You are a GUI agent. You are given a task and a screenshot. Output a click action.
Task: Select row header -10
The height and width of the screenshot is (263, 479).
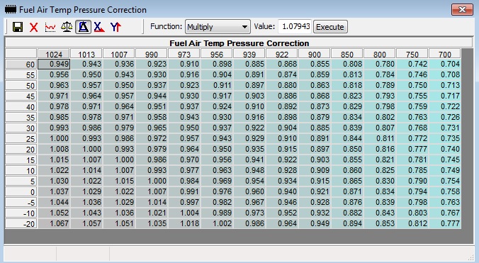pyautogui.click(x=21, y=213)
